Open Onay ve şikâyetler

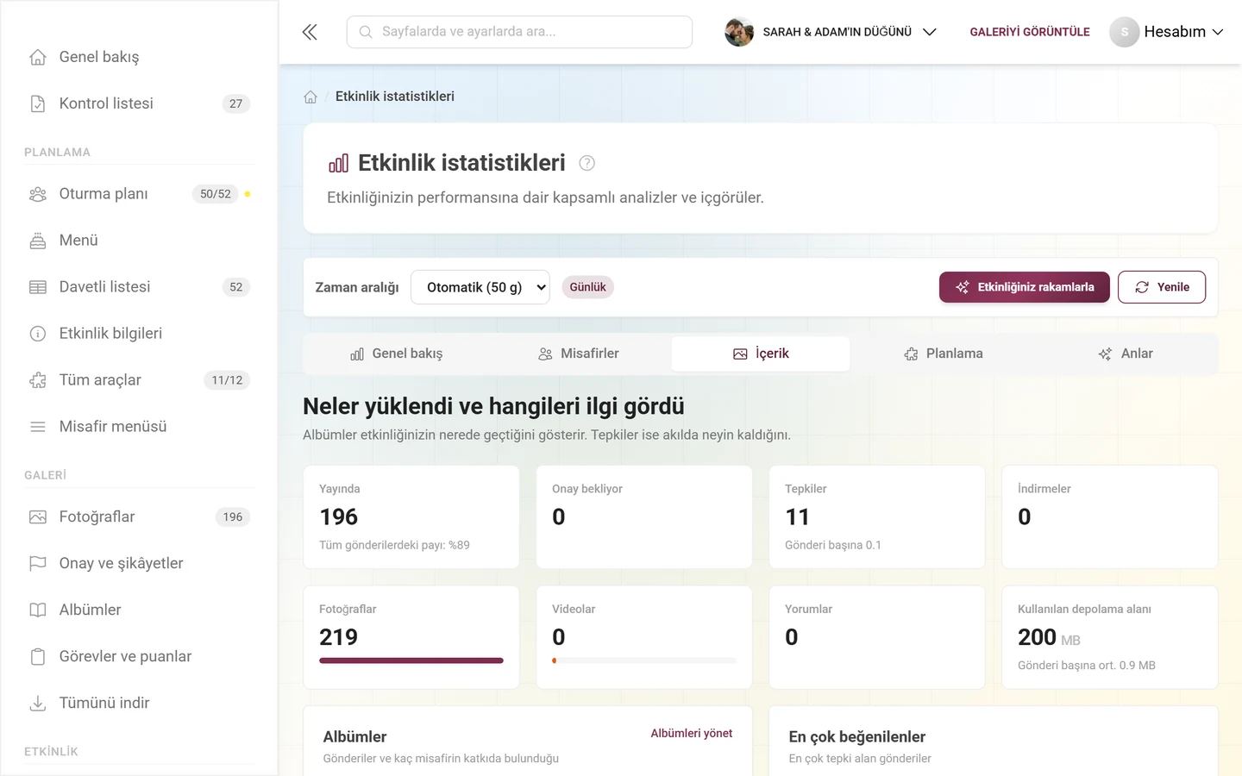pos(139,564)
